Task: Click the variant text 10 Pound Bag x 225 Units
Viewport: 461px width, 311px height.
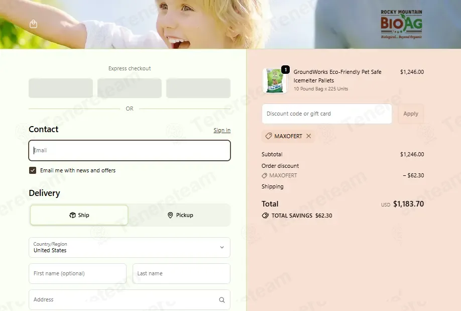Action: [320, 89]
